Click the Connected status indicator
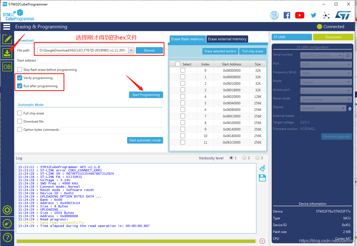The image size is (357, 246). (x=331, y=26)
